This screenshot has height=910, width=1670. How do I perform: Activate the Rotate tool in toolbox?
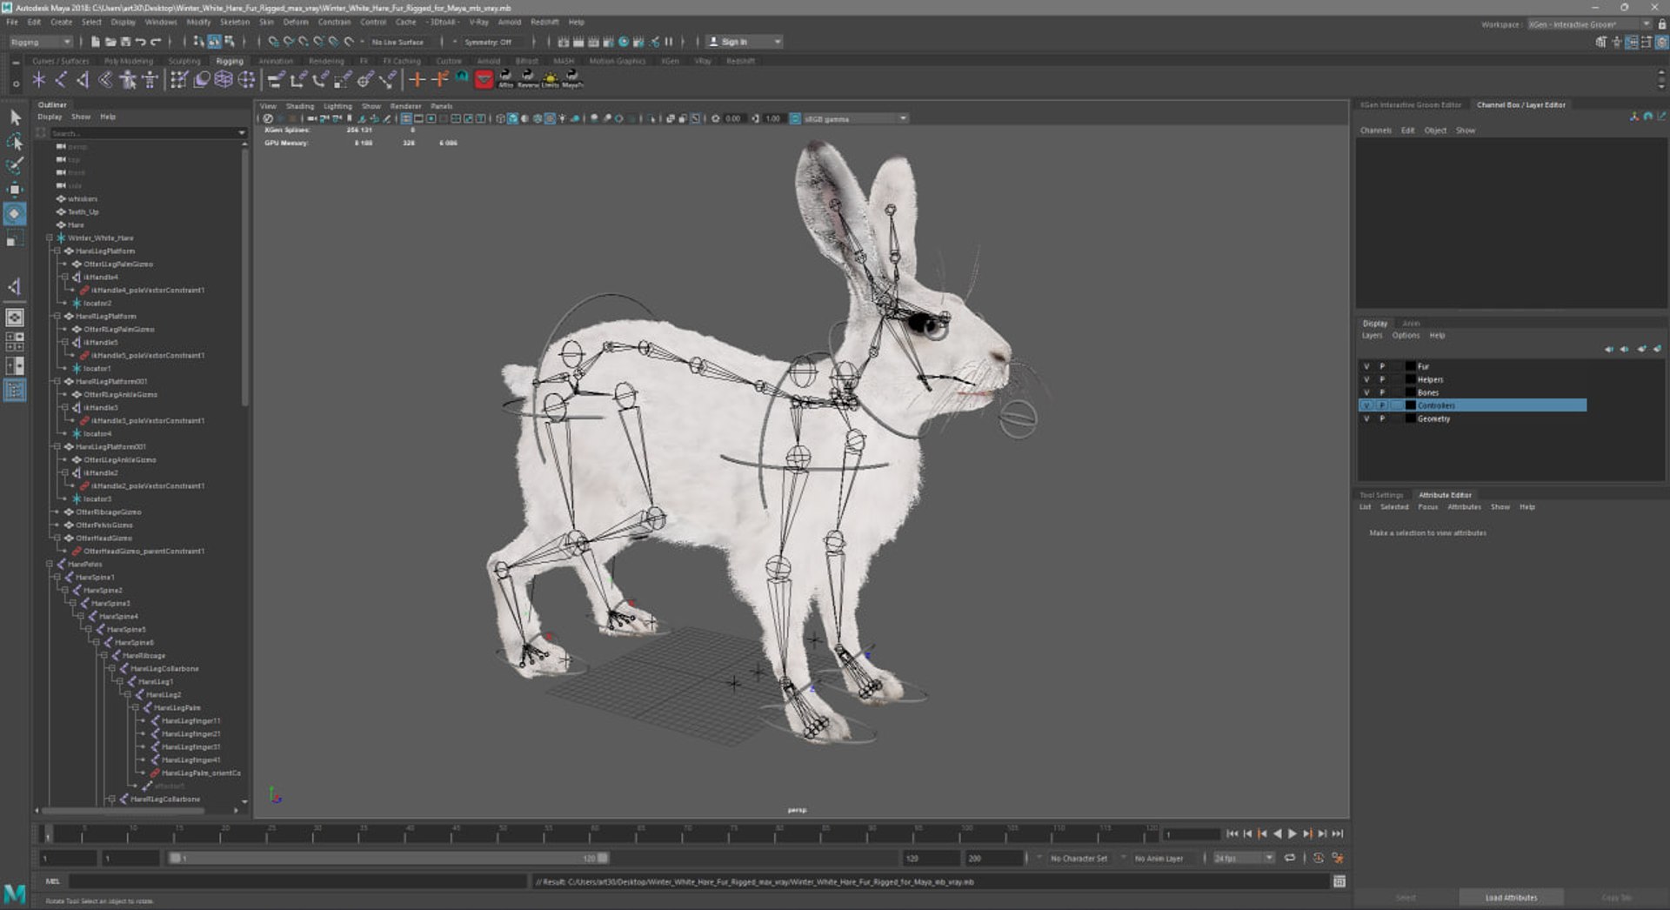tap(15, 214)
